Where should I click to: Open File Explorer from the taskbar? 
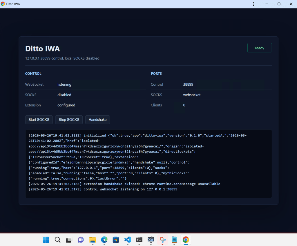coord(93,240)
